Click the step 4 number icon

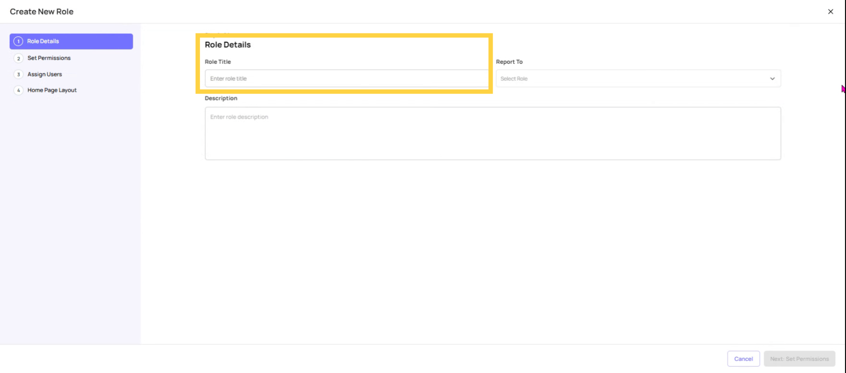pyautogui.click(x=19, y=90)
